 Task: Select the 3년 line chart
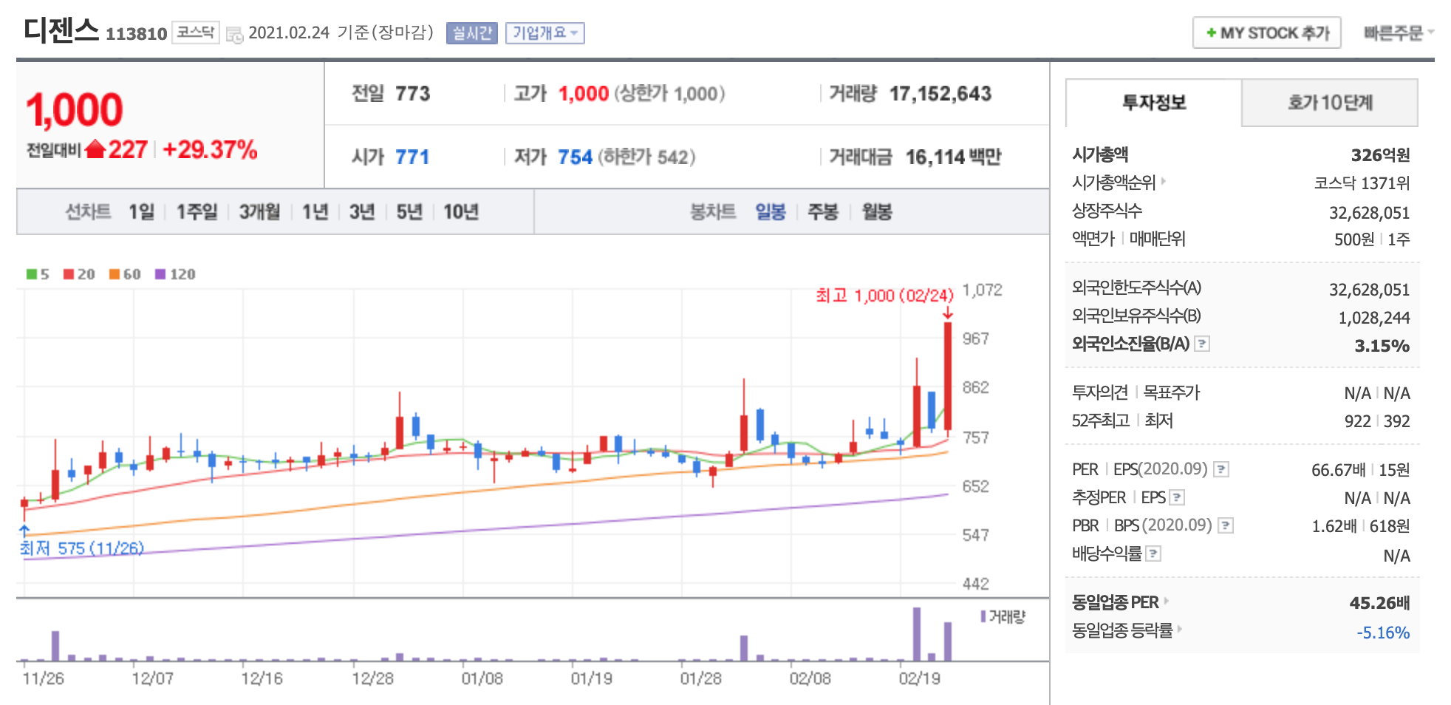click(362, 212)
